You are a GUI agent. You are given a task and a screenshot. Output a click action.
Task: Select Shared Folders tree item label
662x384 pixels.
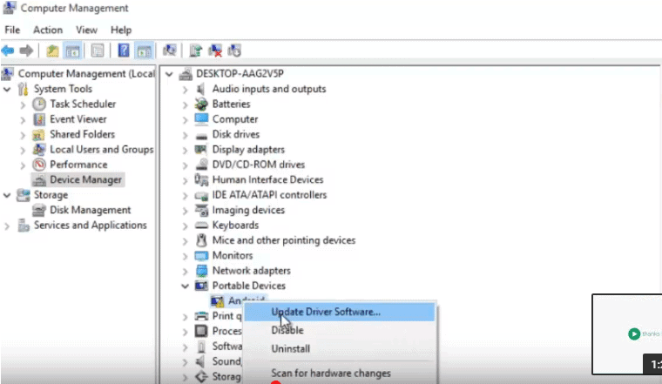83,134
